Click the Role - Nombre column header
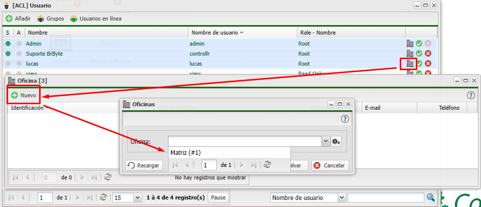 coord(317,33)
